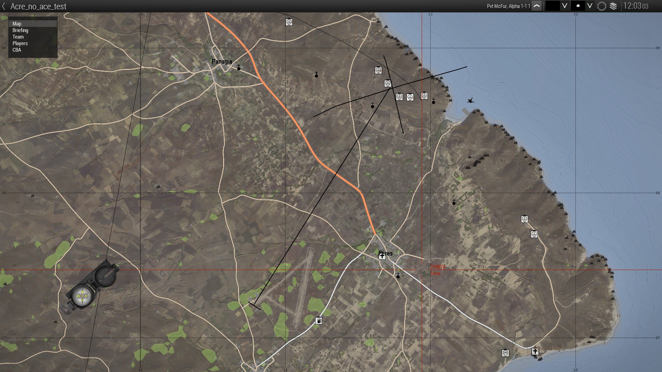This screenshot has width=662, height=372.
Task: Click the GPS receiver icon in the top toolbar
Action: tap(601, 6)
